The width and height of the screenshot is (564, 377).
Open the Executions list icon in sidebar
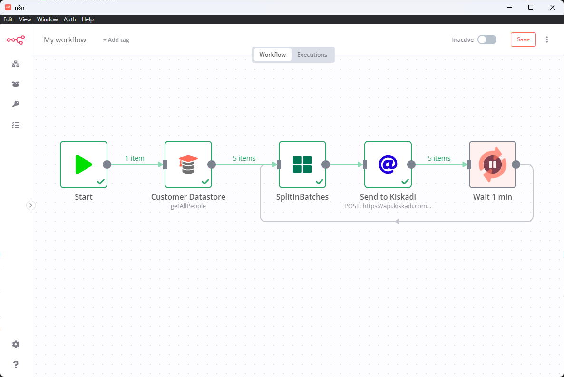click(16, 125)
